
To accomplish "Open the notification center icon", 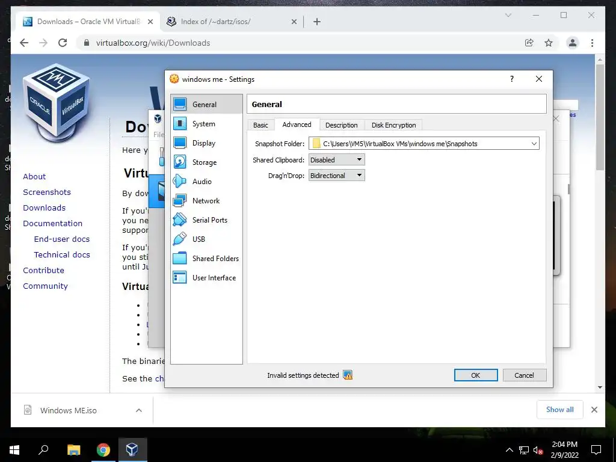I will coord(596,450).
